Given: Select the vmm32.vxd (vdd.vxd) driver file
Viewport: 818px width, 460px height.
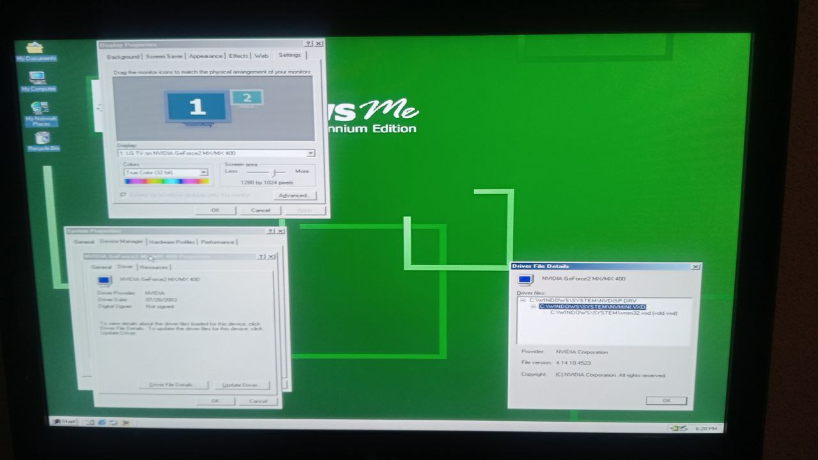Looking at the screenshot, I should (613, 313).
